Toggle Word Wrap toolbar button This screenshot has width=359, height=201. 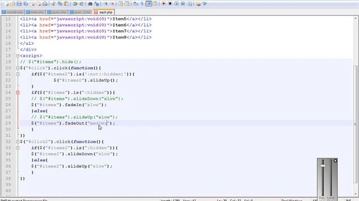[x=136, y=4]
